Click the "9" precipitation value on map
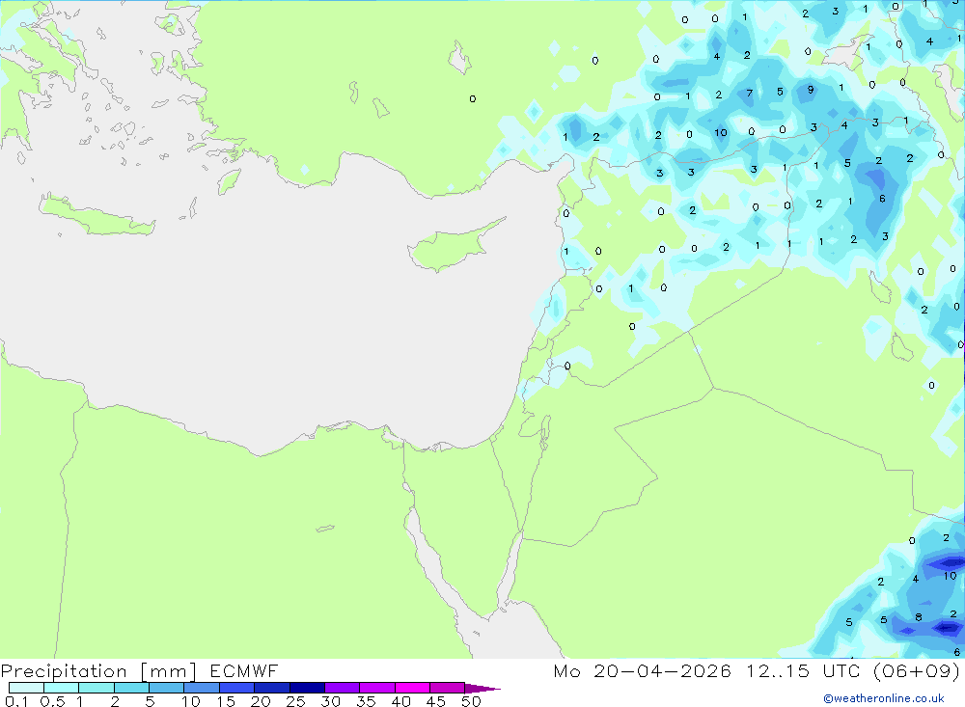The width and height of the screenshot is (965, 707). pyautogui.click(x=811, y=90)
